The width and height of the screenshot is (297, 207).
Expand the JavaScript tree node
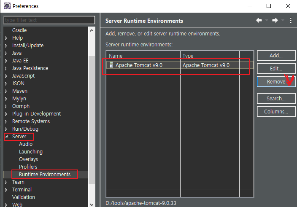pos(6,76)
